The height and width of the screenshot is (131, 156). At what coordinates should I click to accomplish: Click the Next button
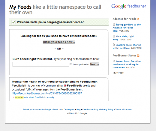[94, 64]
